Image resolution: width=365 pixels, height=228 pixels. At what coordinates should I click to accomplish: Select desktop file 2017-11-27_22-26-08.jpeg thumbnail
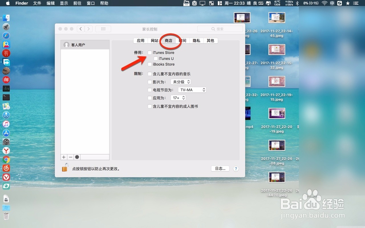(x=277, y=146)
